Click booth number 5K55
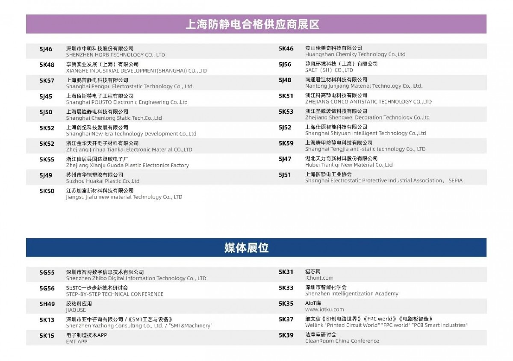Viewport: 513px width, 361px height. click(47, 160)
